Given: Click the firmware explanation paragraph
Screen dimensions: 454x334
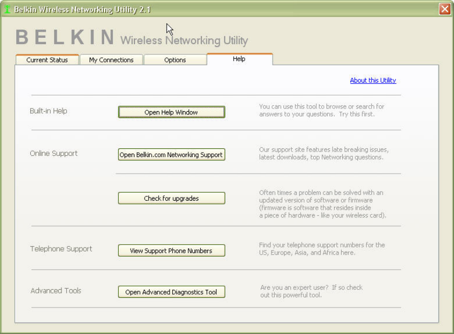Looking at the screenshot, I should click(322, 204).
